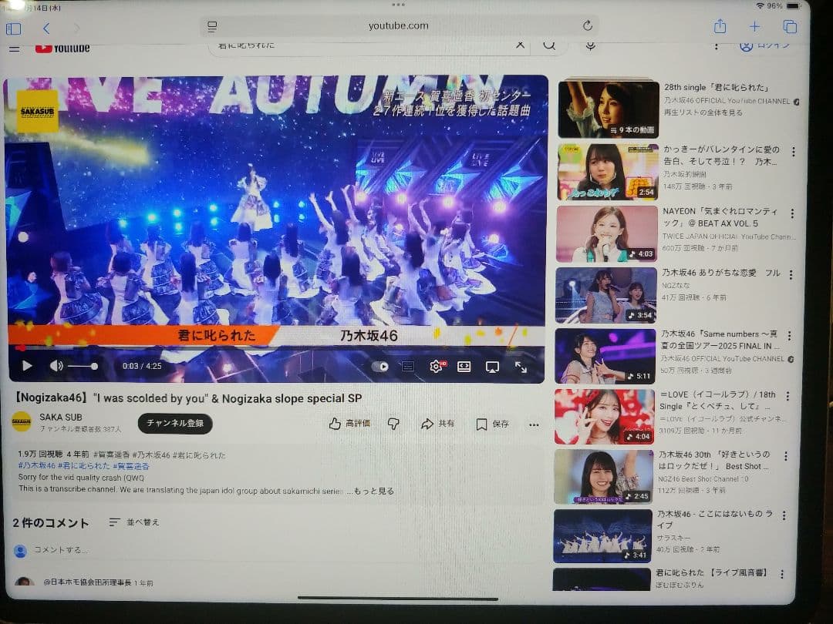Open the video quality settings gear
The height and width of the screenshot is (624, 833).
point(436,367)
